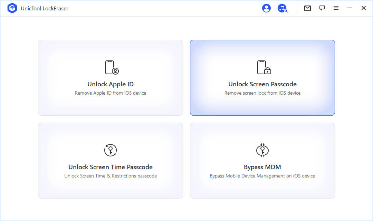The height and width of the screenshot is (221, 373).
Task: Click the Bypass MDM key icon
Action: tap(262, 150)
